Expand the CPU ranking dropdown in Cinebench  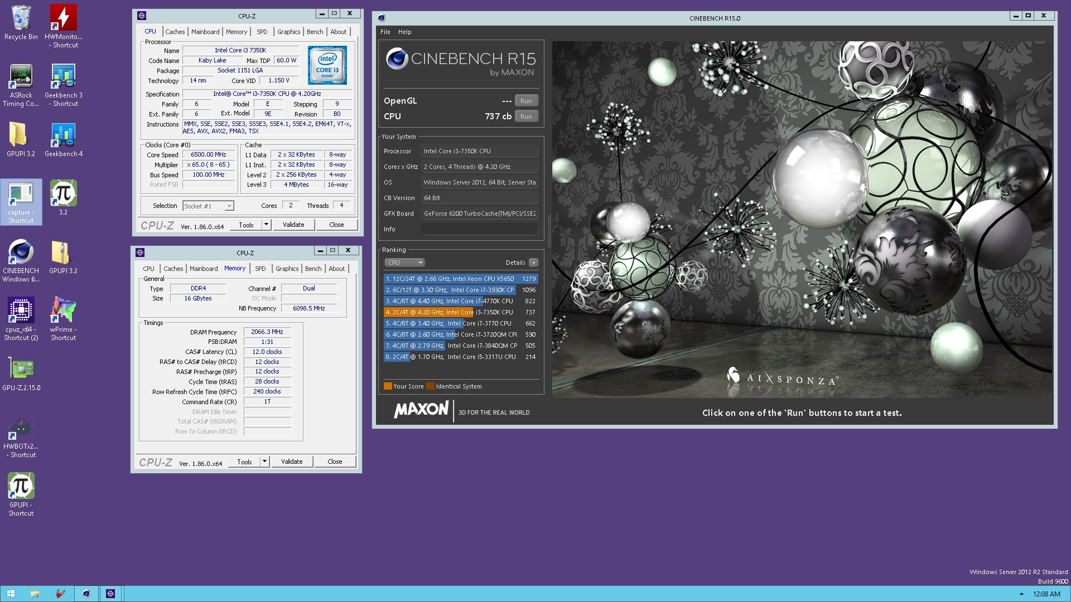404,263
